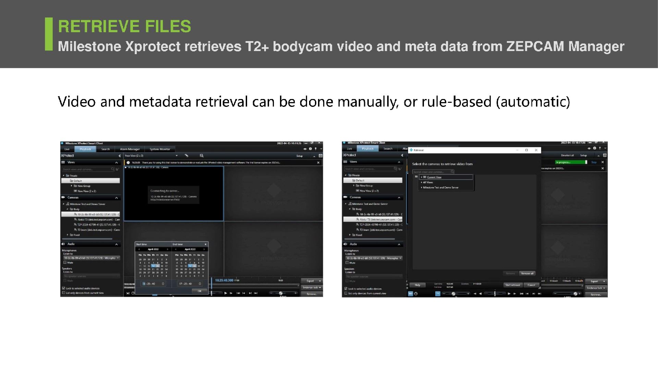Click Deselect all in right screenshot
Image resolution: width=658 pixels, height=370 pixels.
pos(567,155)
